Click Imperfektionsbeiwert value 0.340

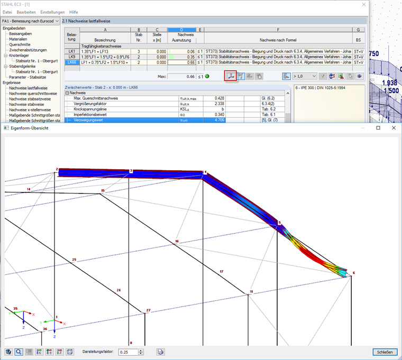[214, 115]
